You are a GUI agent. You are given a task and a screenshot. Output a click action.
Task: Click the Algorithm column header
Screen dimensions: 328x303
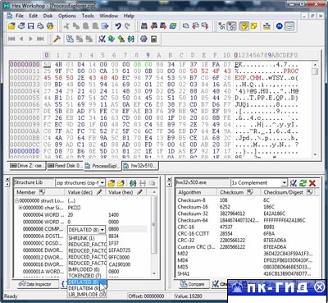tap(196, 192)
